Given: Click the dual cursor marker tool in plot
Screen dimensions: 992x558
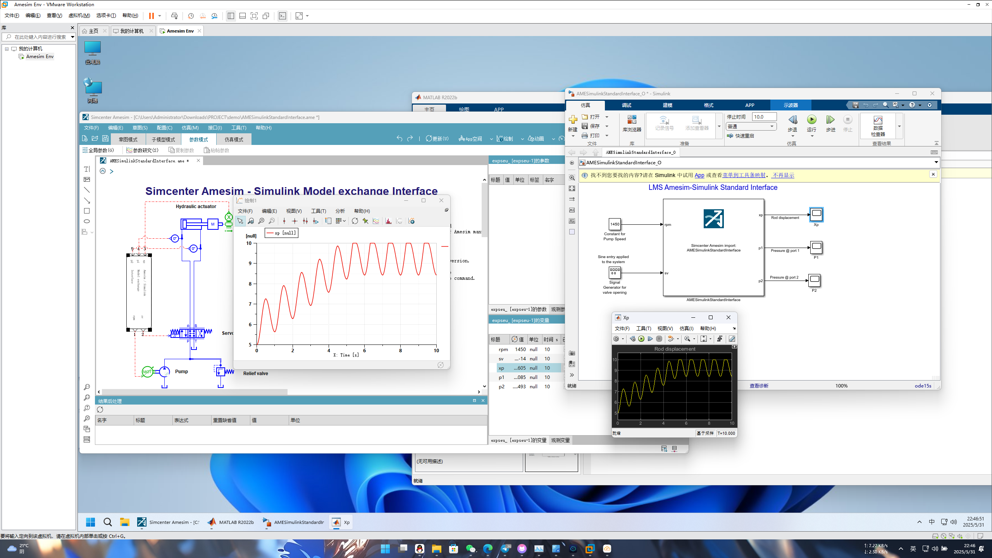Looking at the screenshot, I should [305, 221].
